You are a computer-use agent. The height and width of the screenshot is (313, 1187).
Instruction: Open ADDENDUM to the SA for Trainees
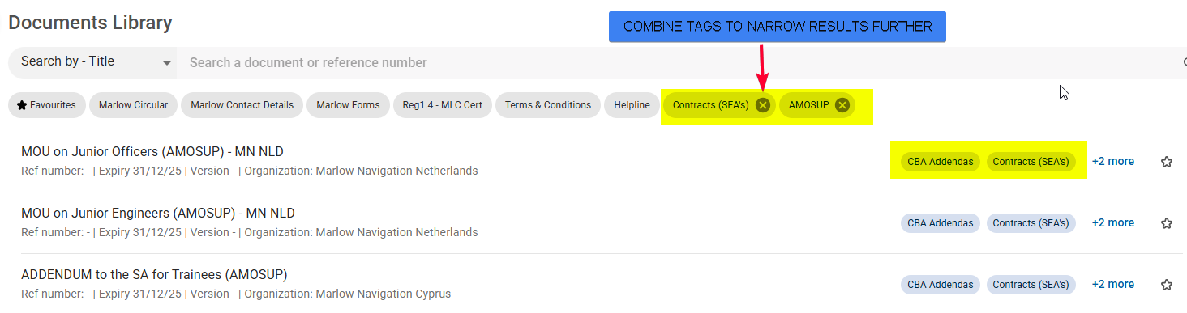tap(154, 274)
